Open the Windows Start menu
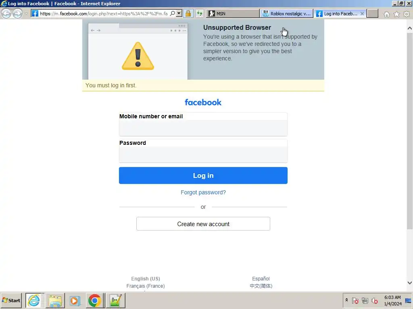 (x=11, y=300)
